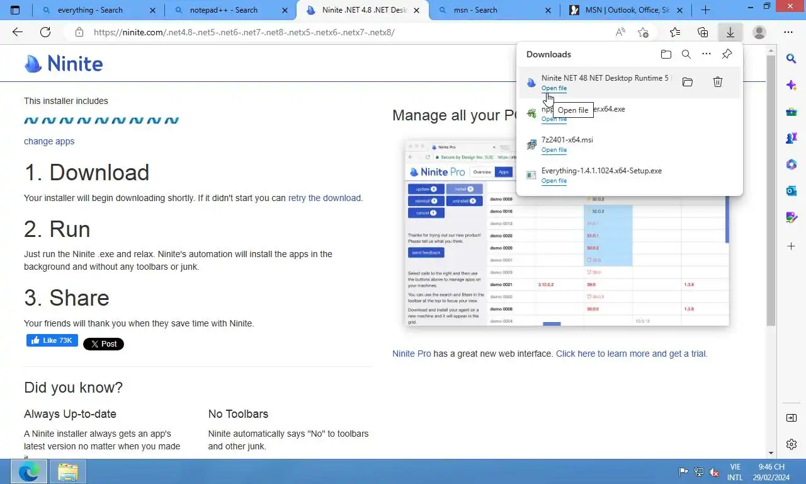Open the Ninite Pro link

point(412,354)
